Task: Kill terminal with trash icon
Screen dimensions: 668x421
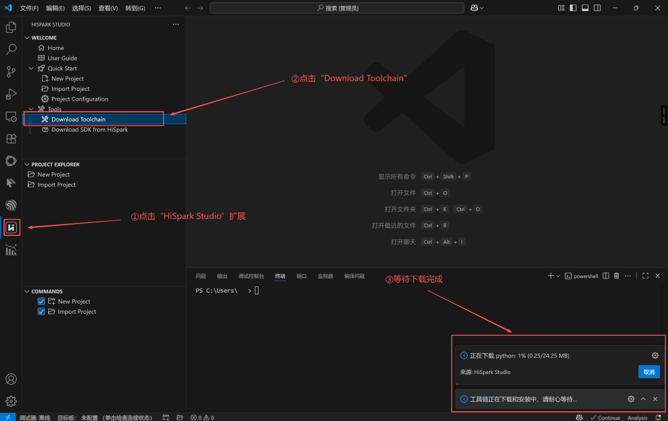Action: tap(617, 276)
